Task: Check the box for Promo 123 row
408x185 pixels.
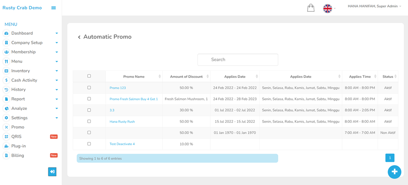Action: [x=89, y=88]
